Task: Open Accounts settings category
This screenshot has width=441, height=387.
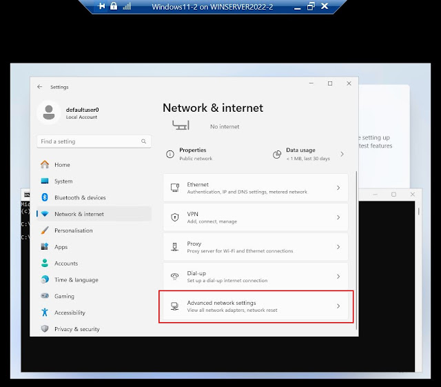Action: [x=94, y=263]
